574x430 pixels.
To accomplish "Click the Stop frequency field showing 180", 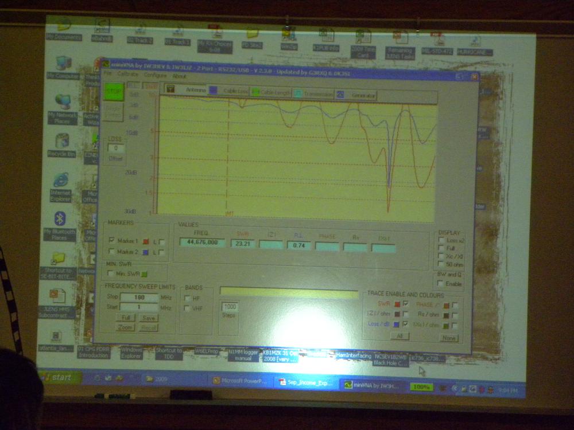I will 139,297.
